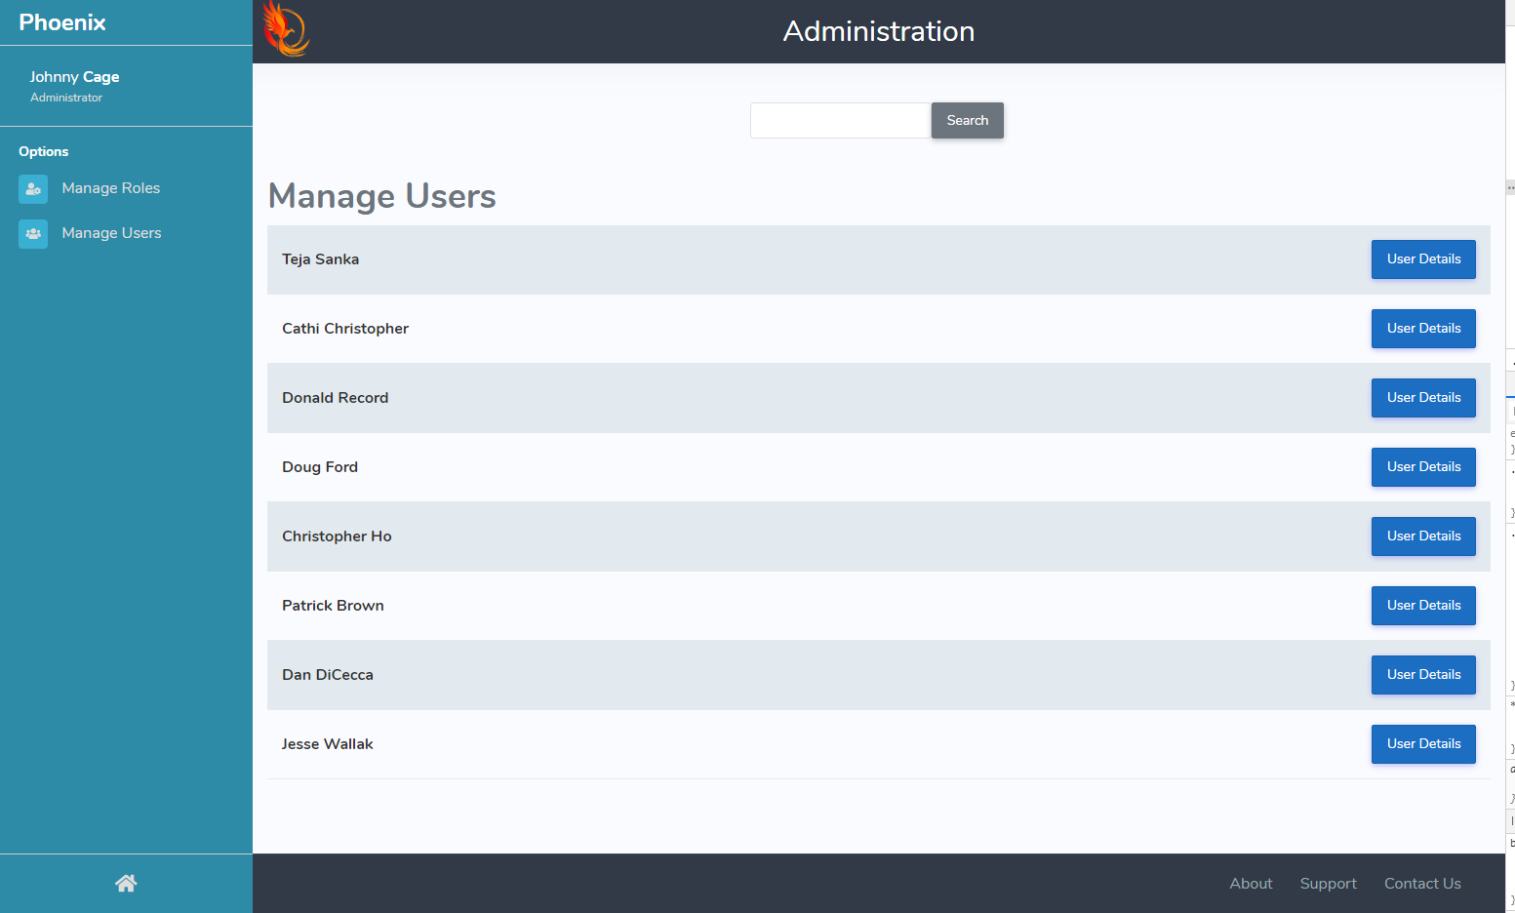Open Manage Roles in sidebar
This screenshot has height=913, width=1515.
110,188
